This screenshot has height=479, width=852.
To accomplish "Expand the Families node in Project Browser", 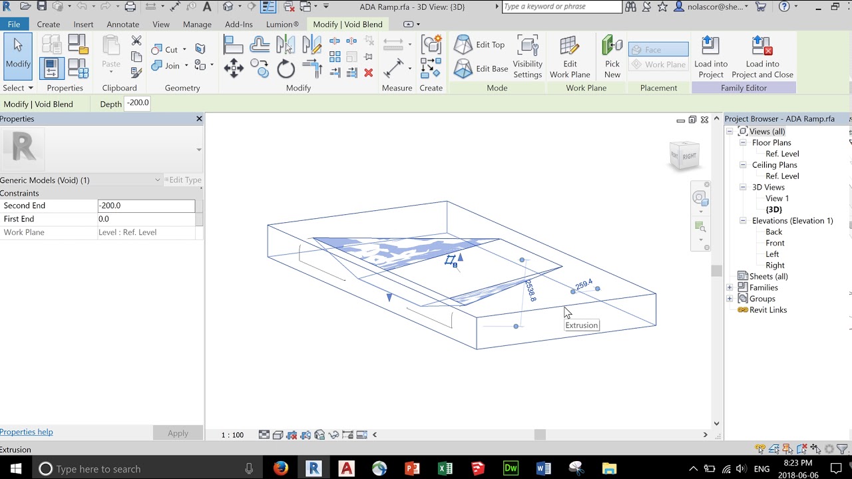I will (x=730, y=287).
